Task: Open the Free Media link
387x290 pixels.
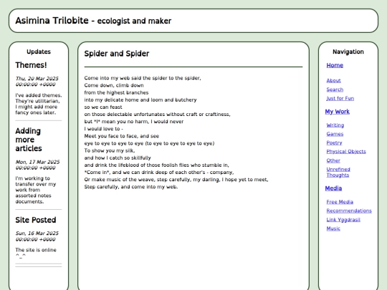Action: point(340,202)
